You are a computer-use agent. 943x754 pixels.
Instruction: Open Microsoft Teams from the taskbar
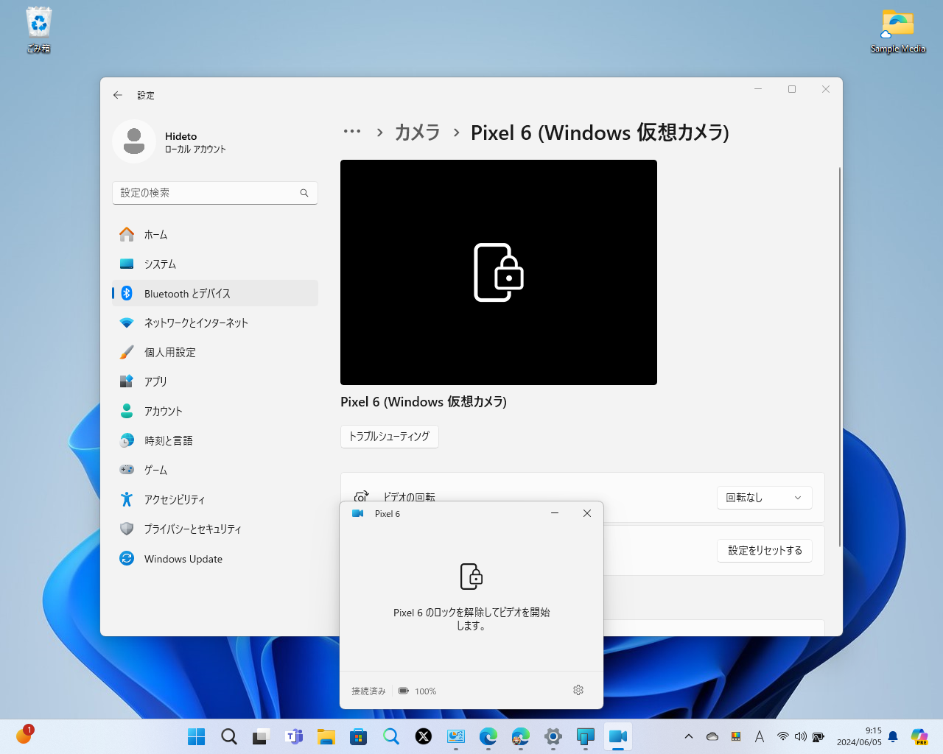point(294,736)
